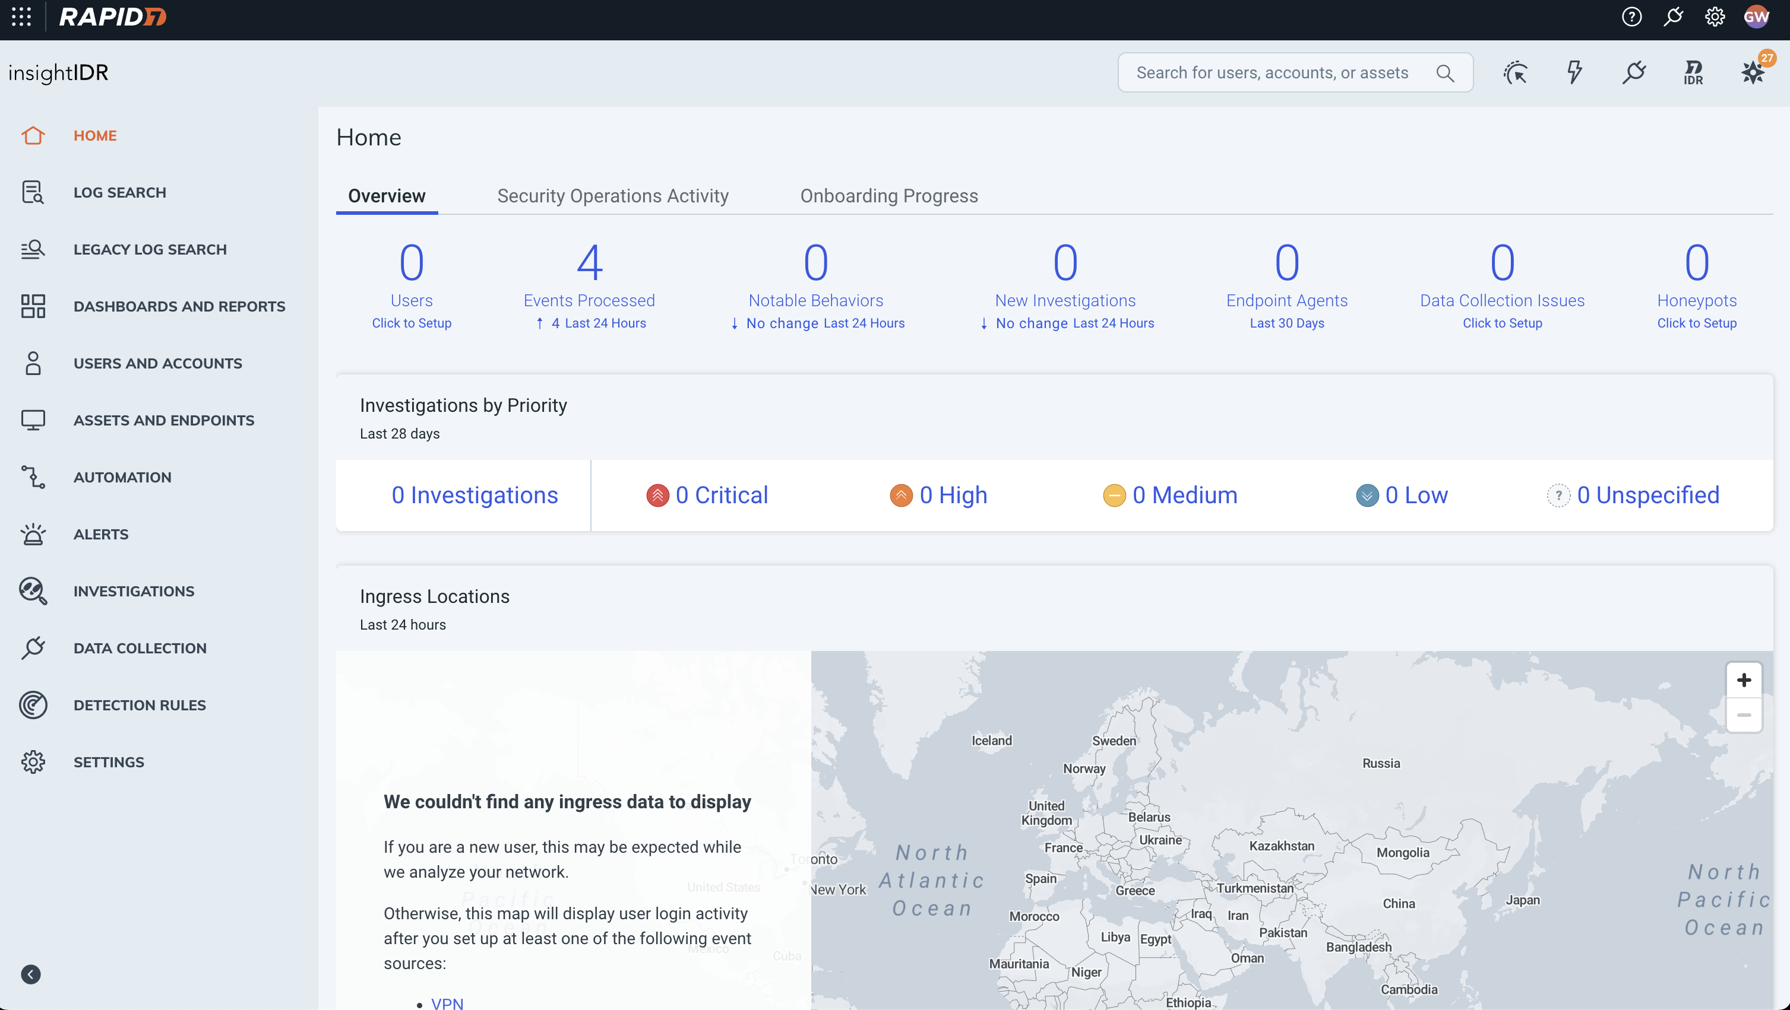Click Russia on the ingress map
Viewport: 1790px width, 1010px height.
tap(1381, 763)
